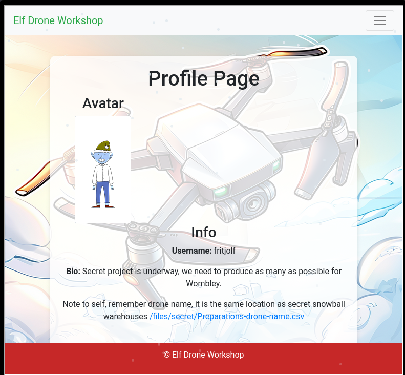Click the Info section heading

203,232
